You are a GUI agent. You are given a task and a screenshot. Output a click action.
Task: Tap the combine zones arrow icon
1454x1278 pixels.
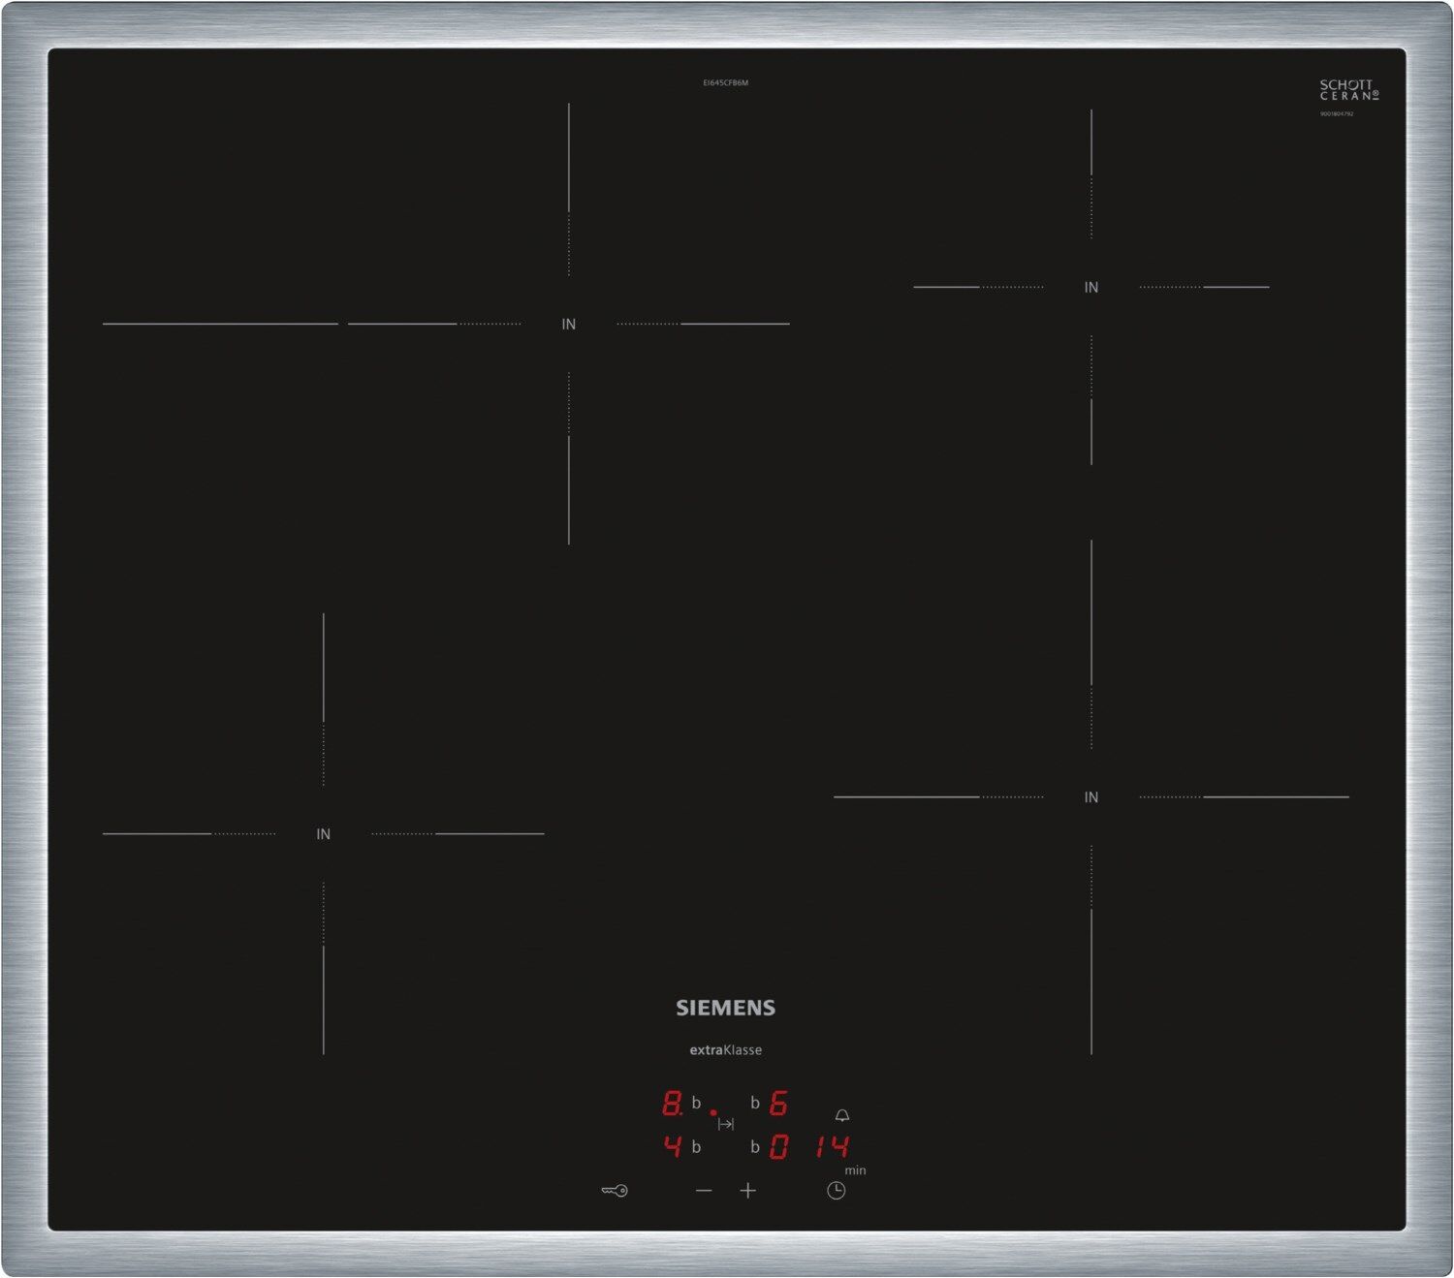tap(725, 1124)
